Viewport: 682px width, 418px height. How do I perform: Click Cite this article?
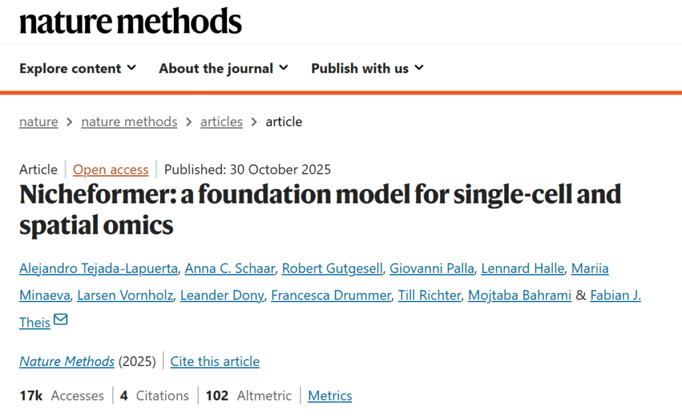click(x=215, y=361)
